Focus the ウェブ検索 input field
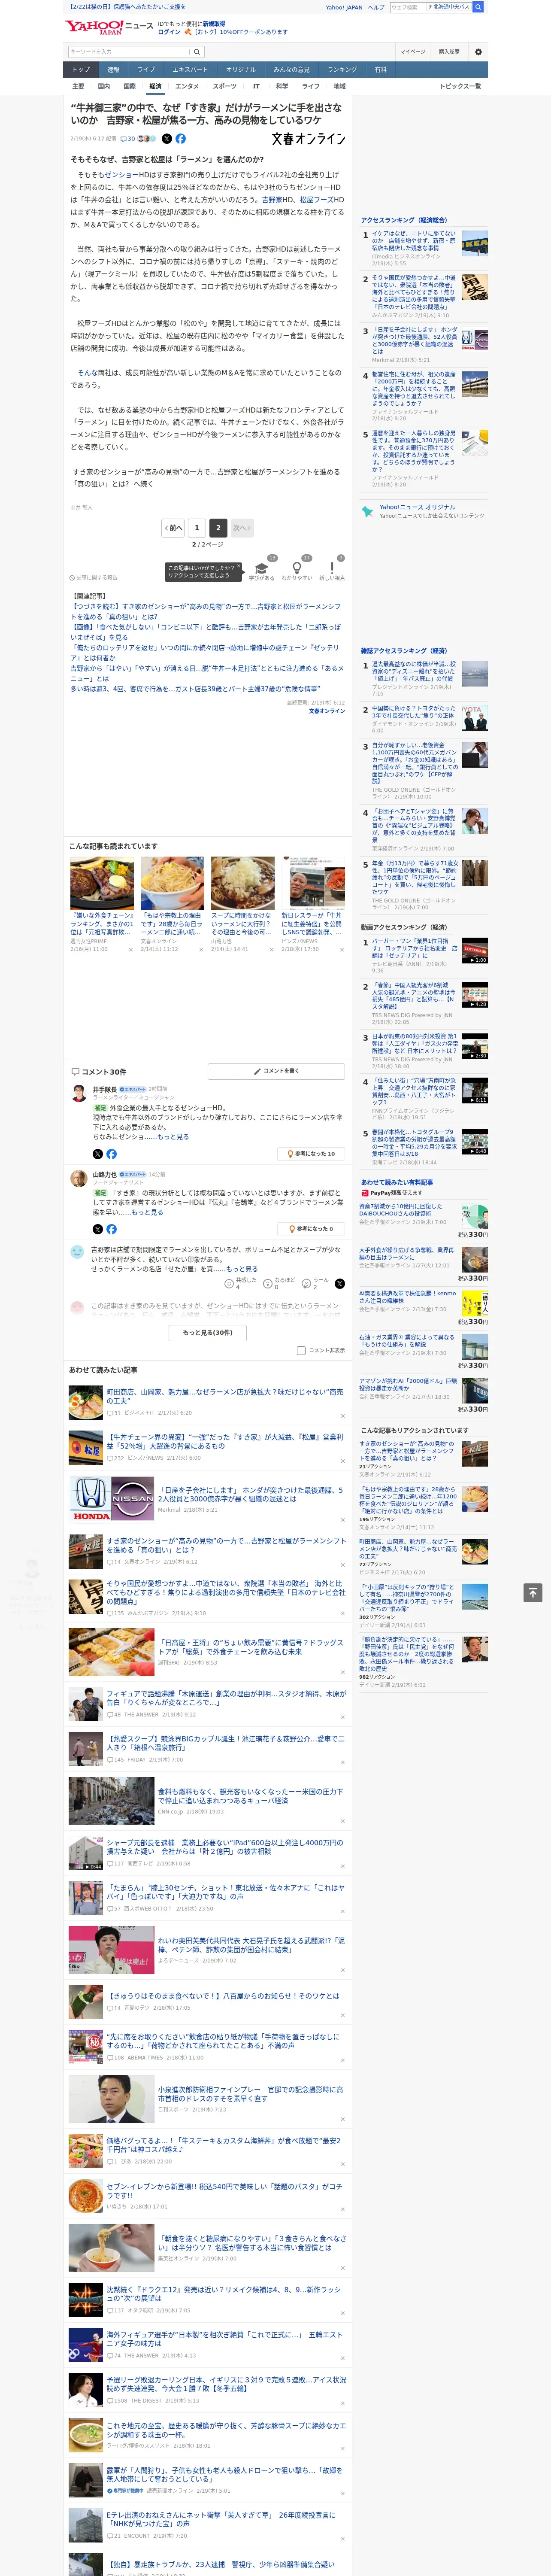Screen dimensions: 551x2576 pyautogui.click(x=408, y=7)
